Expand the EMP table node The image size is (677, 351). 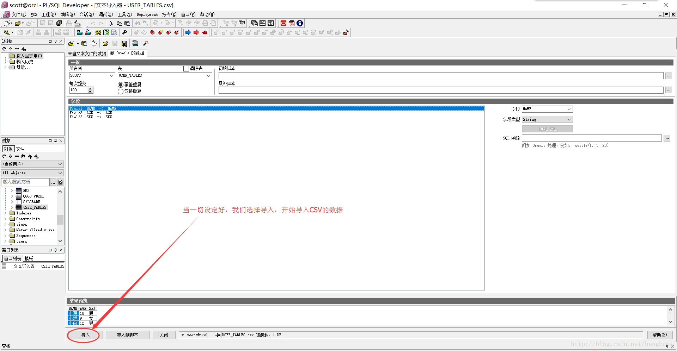(x=12, y=191)
